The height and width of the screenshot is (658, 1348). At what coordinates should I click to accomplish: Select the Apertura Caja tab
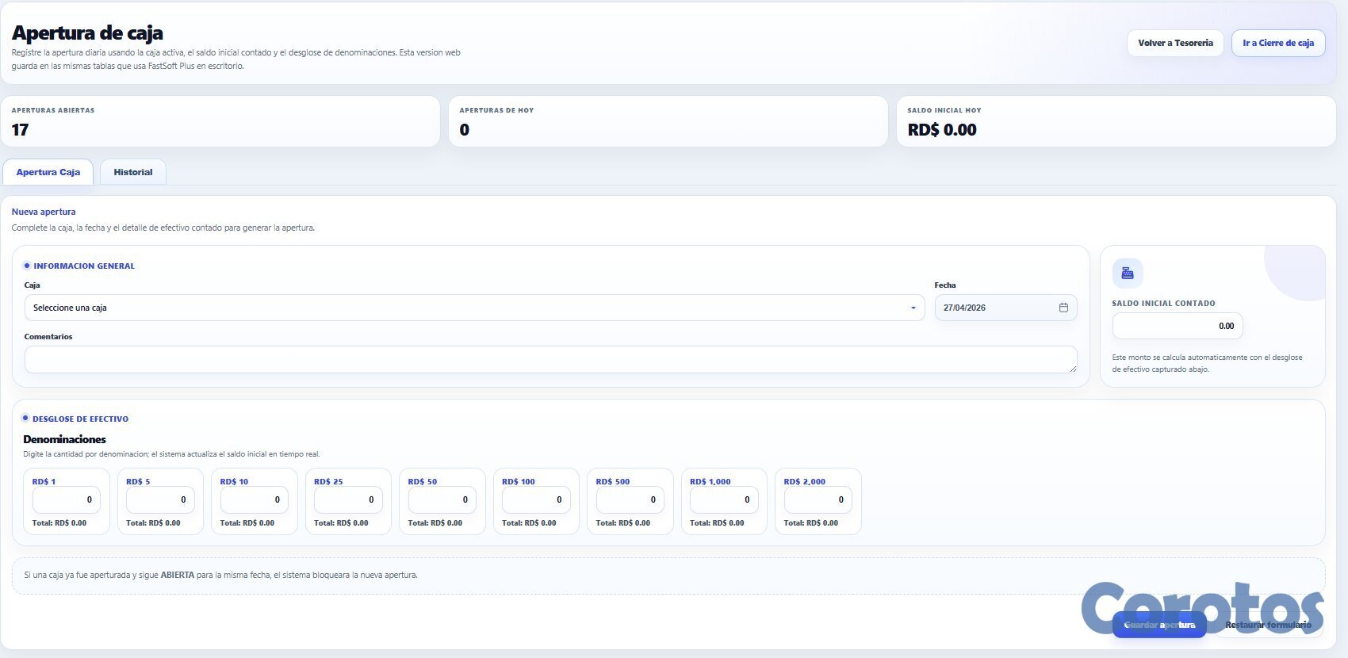coord(48,172)
